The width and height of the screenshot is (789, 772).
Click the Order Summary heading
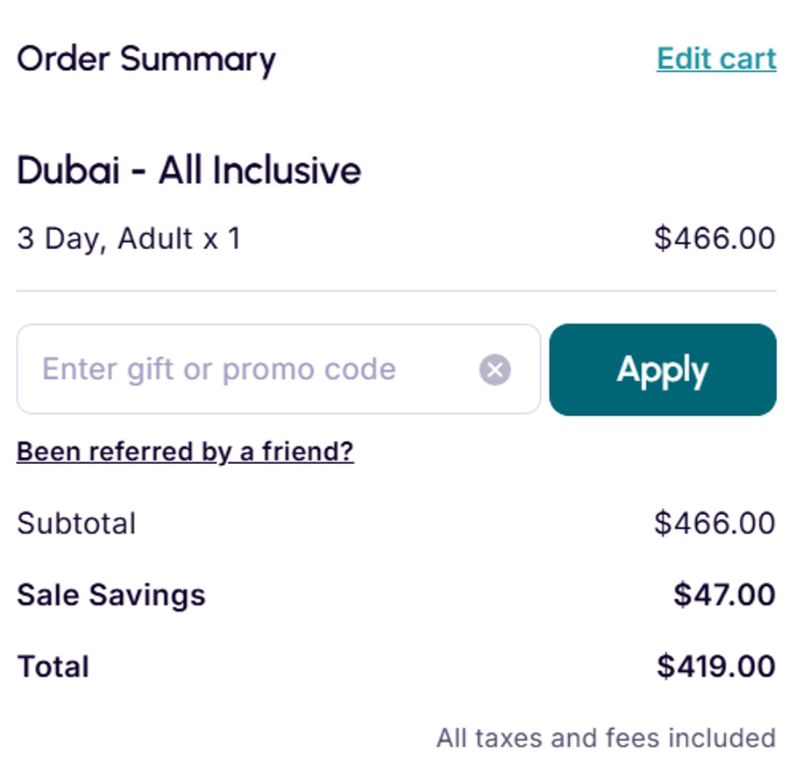146,60
